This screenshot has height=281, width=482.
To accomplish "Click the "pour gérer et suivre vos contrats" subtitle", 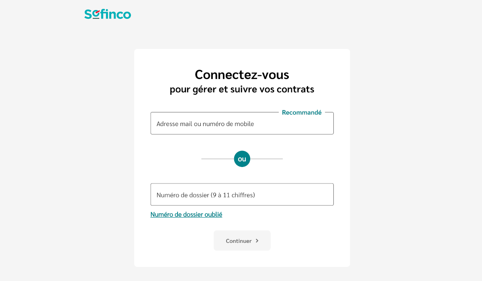I will (x=242, y=89).
